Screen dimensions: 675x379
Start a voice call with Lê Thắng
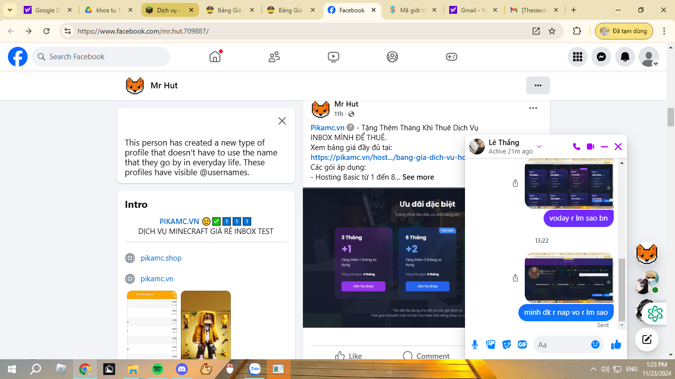(x=576, y=147)
